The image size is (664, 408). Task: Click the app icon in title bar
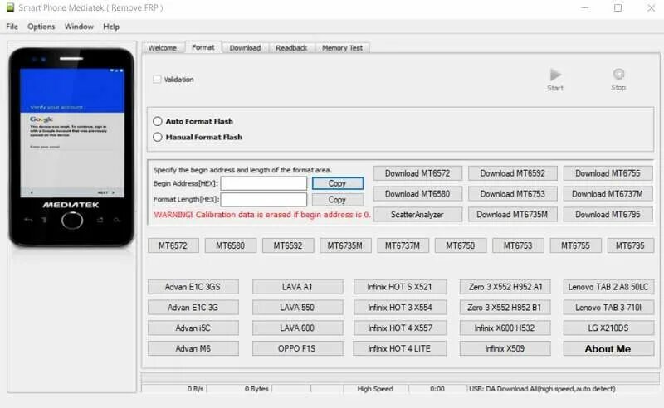pos(10,7)
